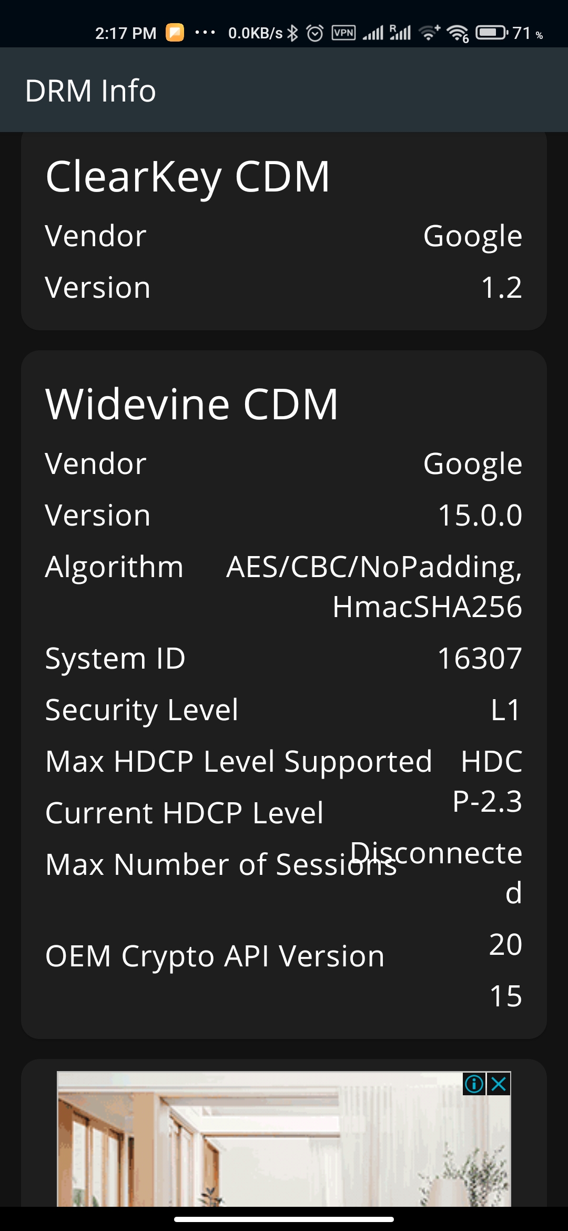This screenshot has width=568, height=1231.
Task: Select the Widevine CDM heading
Action: click(192, 404)
